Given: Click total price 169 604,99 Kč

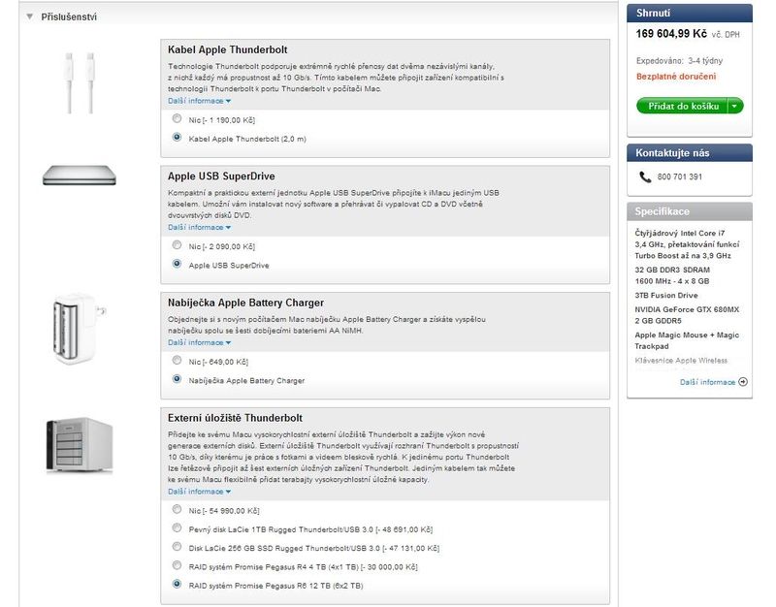Looking at the screenshot, I should (x=671, y=34).
